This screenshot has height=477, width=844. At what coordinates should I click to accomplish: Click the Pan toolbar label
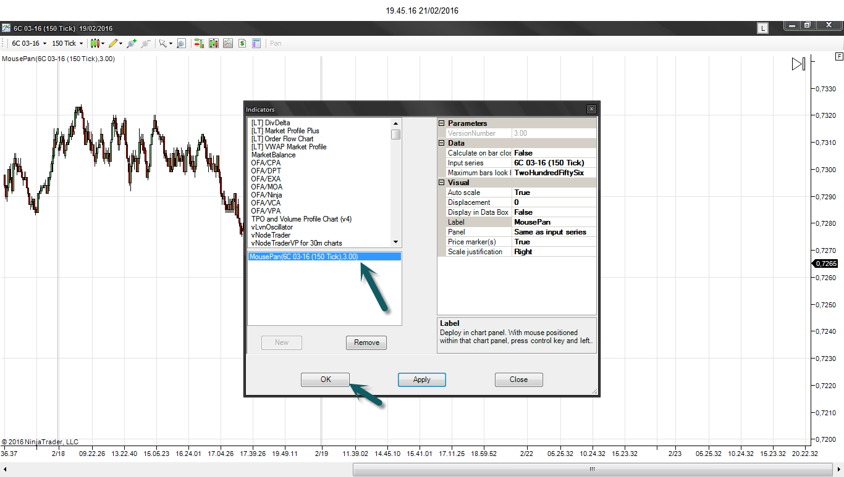[x=276, y=43]
